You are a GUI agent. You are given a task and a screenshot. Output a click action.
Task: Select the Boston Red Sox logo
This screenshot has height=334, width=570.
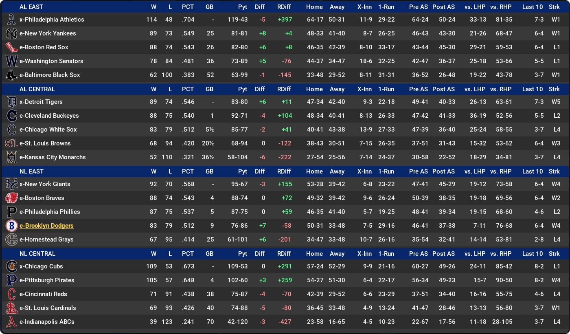click(11, 47)
